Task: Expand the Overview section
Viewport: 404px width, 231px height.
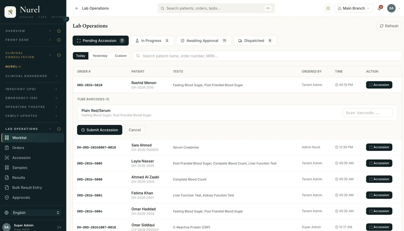Action: (x=50, y=31)
